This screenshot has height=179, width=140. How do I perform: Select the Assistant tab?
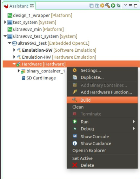[19, 6]
